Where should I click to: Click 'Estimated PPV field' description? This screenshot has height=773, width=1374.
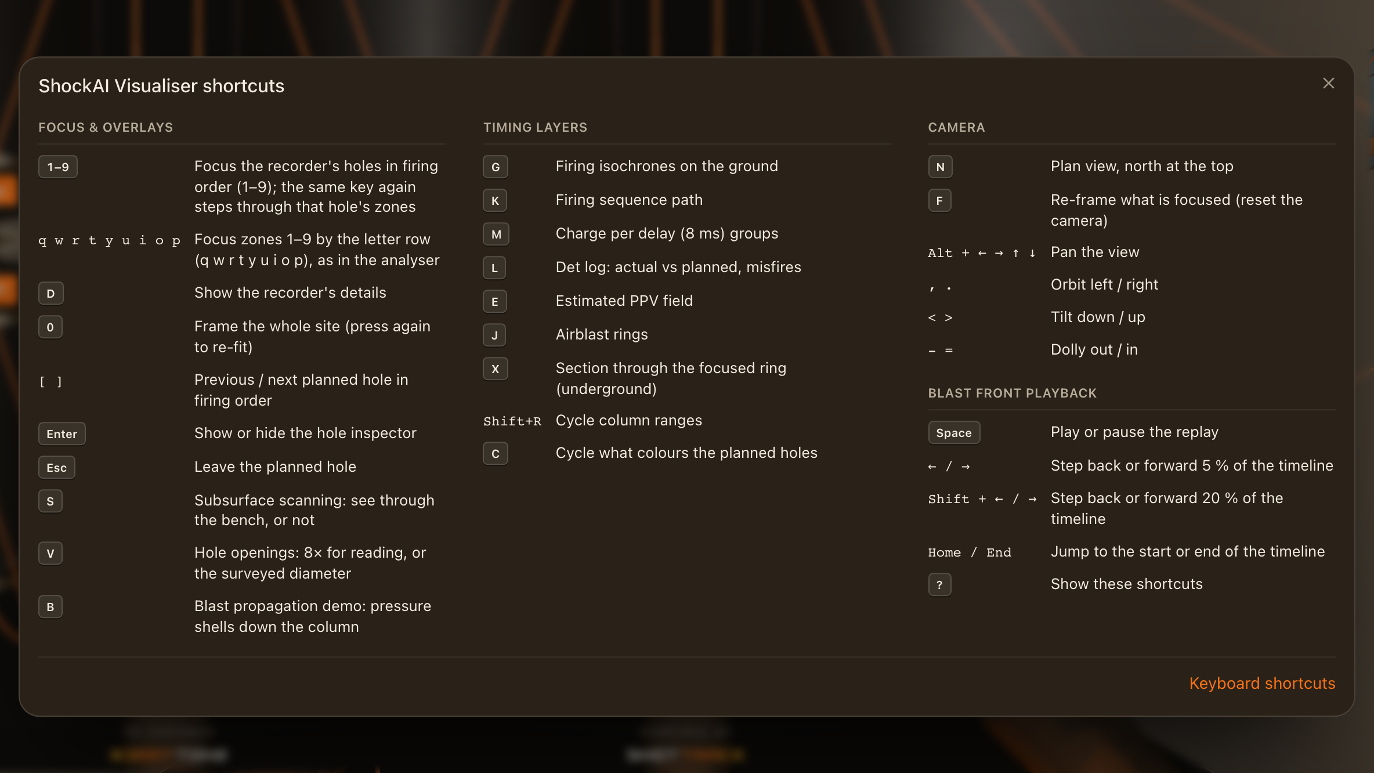(624, 301)
